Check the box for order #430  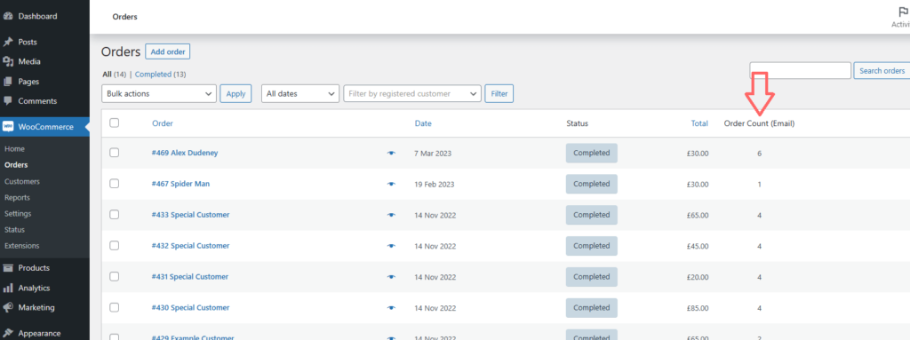coord(115,307)
